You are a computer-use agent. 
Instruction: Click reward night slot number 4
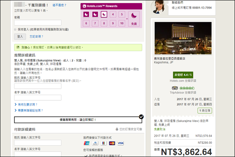113,14
